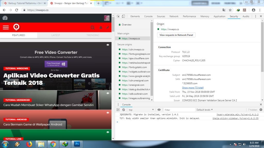The height and width of the screenshot is (148, 264).
Task: Launch Firefox from the taskbar
Action: coord(29,144)
